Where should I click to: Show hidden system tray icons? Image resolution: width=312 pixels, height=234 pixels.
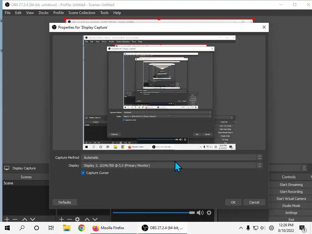pos(241,228)
